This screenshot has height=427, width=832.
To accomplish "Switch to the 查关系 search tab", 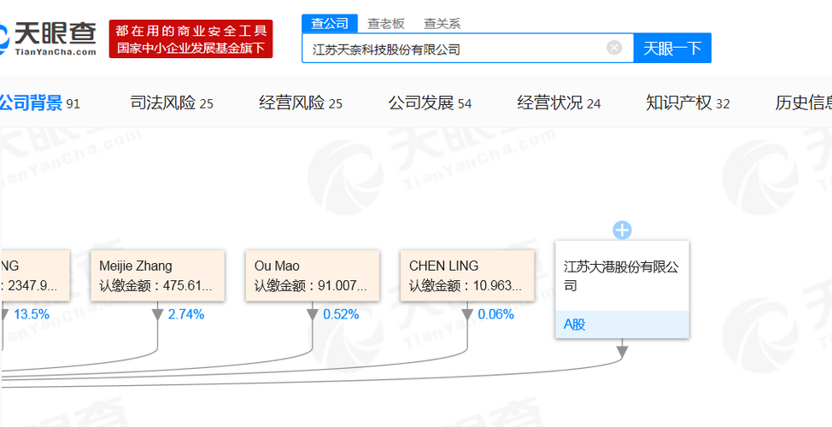I will (442, 23).
